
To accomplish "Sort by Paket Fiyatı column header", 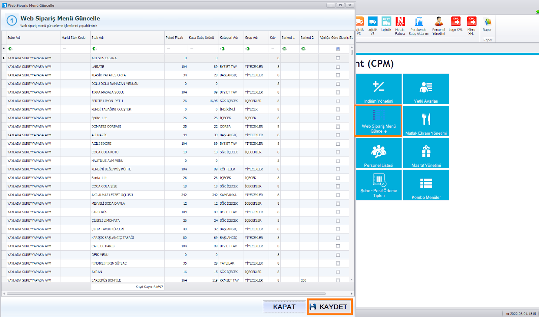I will click(x=176, y=38).
